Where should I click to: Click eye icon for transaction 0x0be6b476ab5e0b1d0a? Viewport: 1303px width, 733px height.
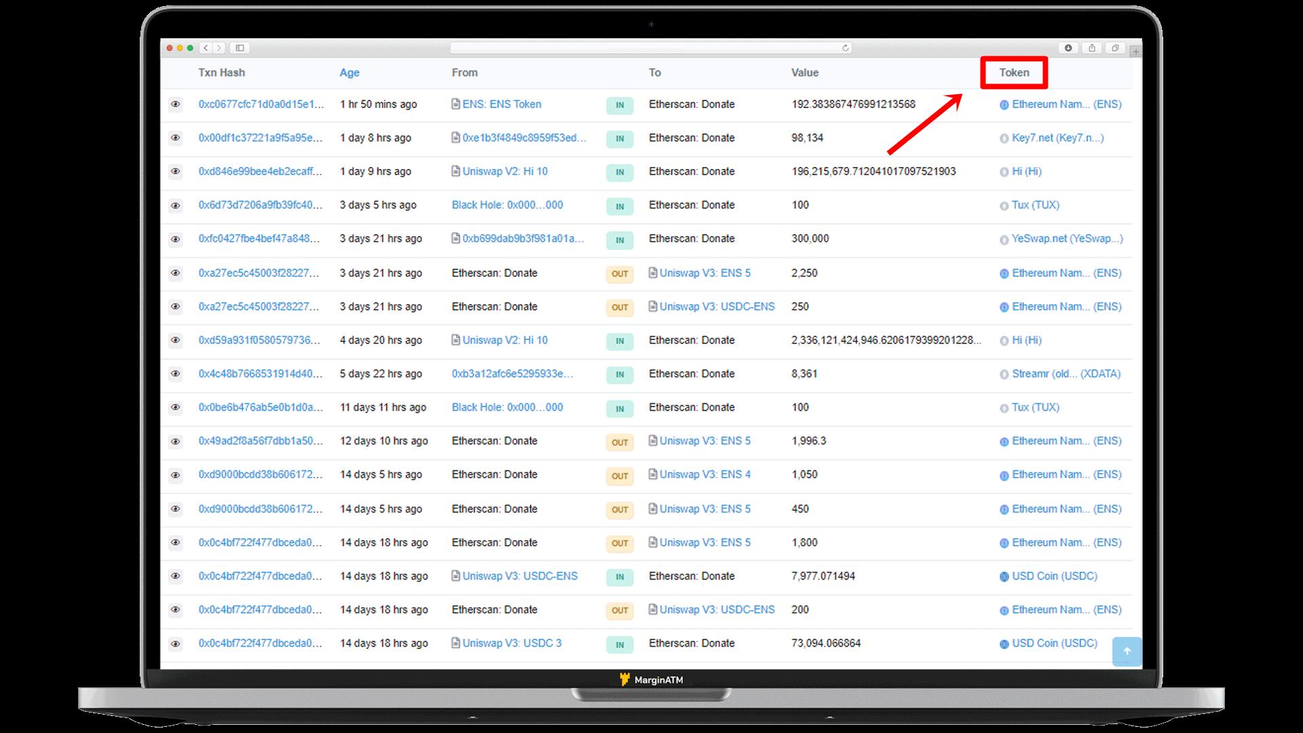175,407
